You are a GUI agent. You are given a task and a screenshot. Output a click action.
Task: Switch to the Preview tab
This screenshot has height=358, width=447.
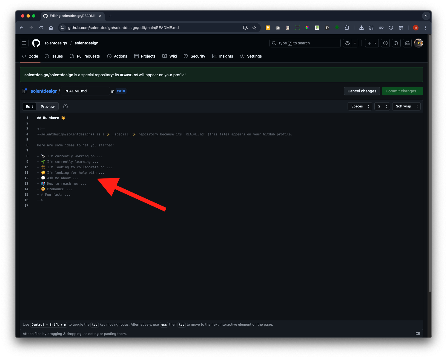coord(48,107)
